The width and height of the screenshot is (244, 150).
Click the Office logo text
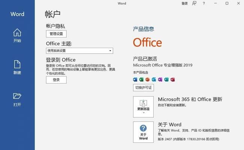(x=148, y=42)
